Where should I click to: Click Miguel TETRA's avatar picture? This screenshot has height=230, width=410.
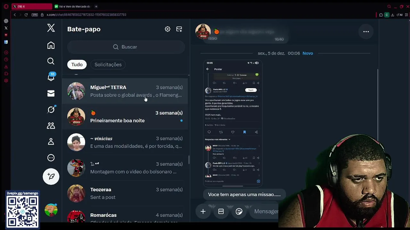76,91
